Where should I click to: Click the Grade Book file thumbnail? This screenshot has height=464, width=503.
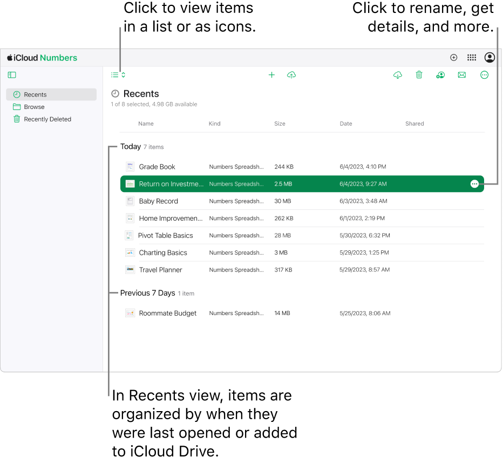pos(130,167)
